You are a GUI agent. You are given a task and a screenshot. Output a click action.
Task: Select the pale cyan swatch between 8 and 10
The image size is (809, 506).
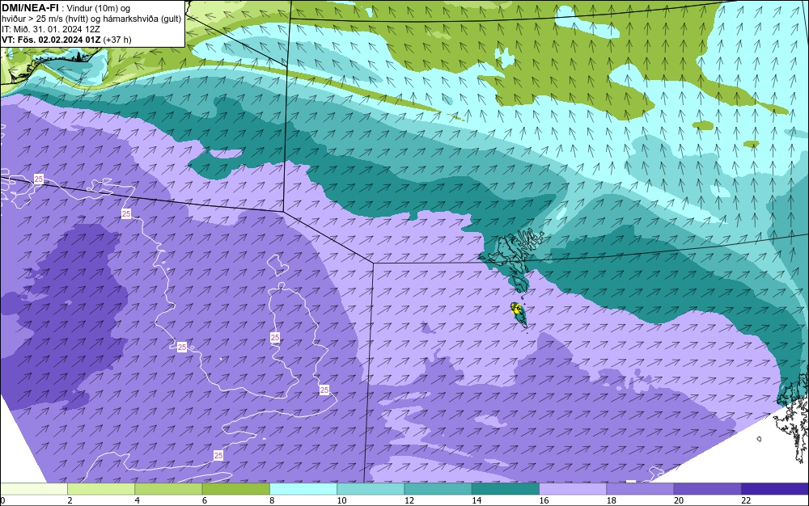[x=303, y=488]
